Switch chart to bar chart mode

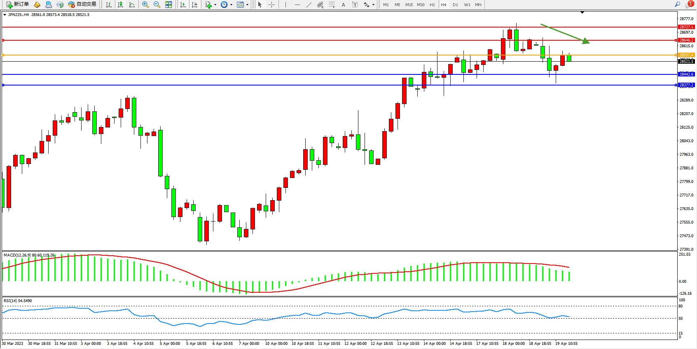[109, 5]
